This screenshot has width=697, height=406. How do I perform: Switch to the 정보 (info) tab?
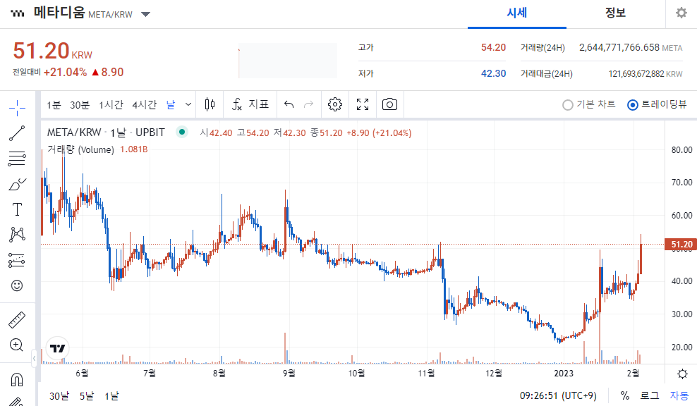tap(616, 13)
